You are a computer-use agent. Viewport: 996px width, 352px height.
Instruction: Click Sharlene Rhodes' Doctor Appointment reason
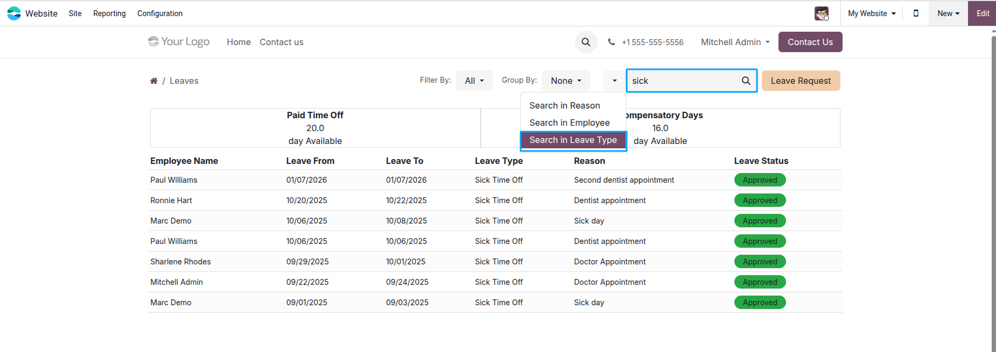coord(609,262)
